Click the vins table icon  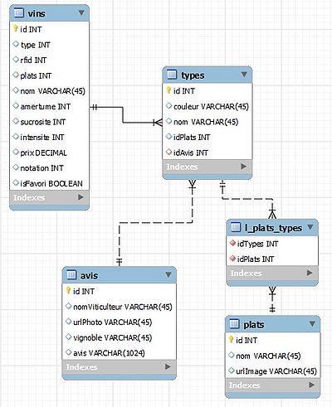pyautogui.click(x=18, y=12)
